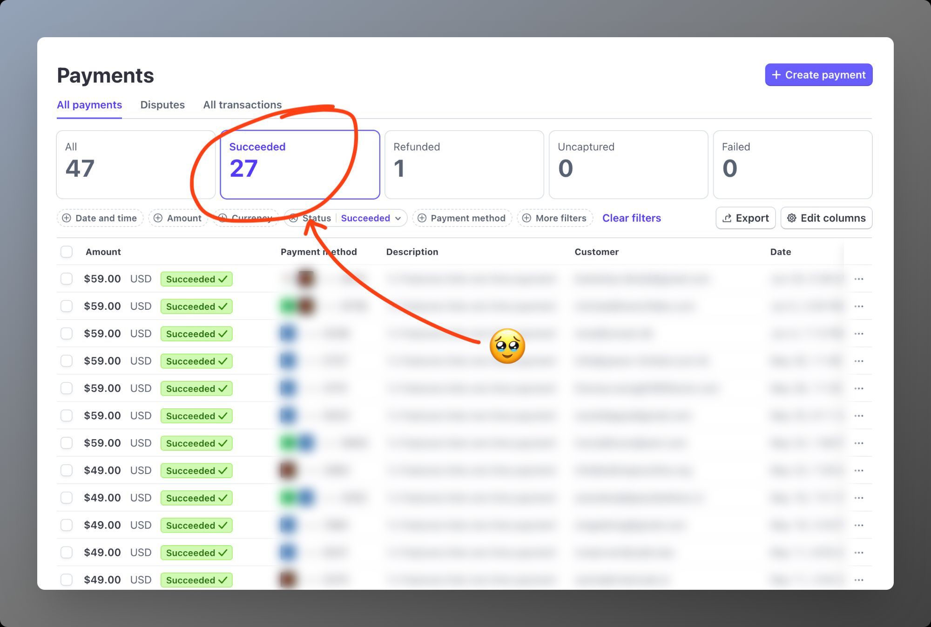Image resolution: width=931 pixels, height=627 pixels.
Task: Switch to the All payments tab
Action: click(x=89, y=105)
